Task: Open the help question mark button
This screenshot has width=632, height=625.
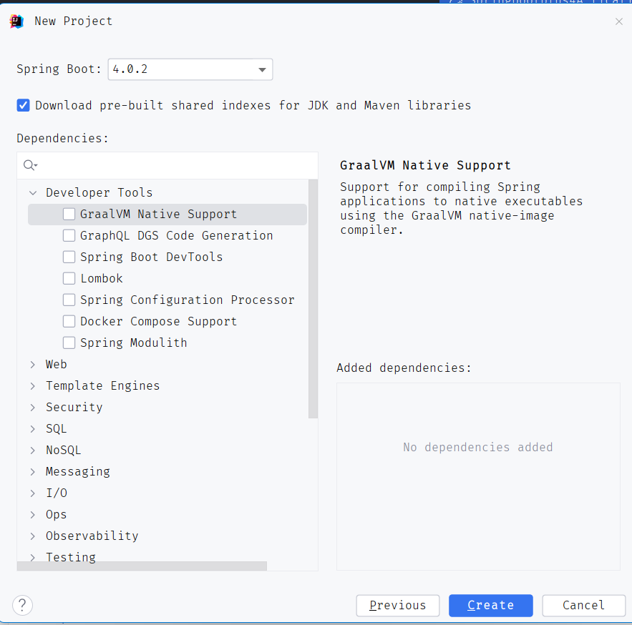Action: (x=23, y=605)
